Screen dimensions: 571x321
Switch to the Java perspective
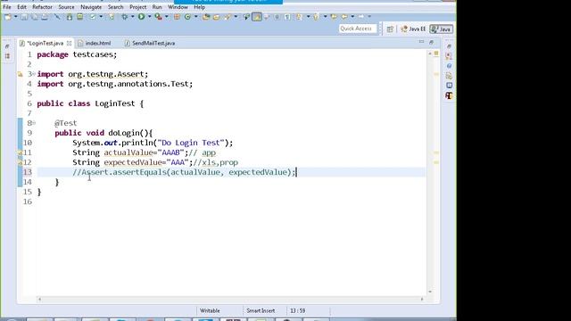pos(441,29)
